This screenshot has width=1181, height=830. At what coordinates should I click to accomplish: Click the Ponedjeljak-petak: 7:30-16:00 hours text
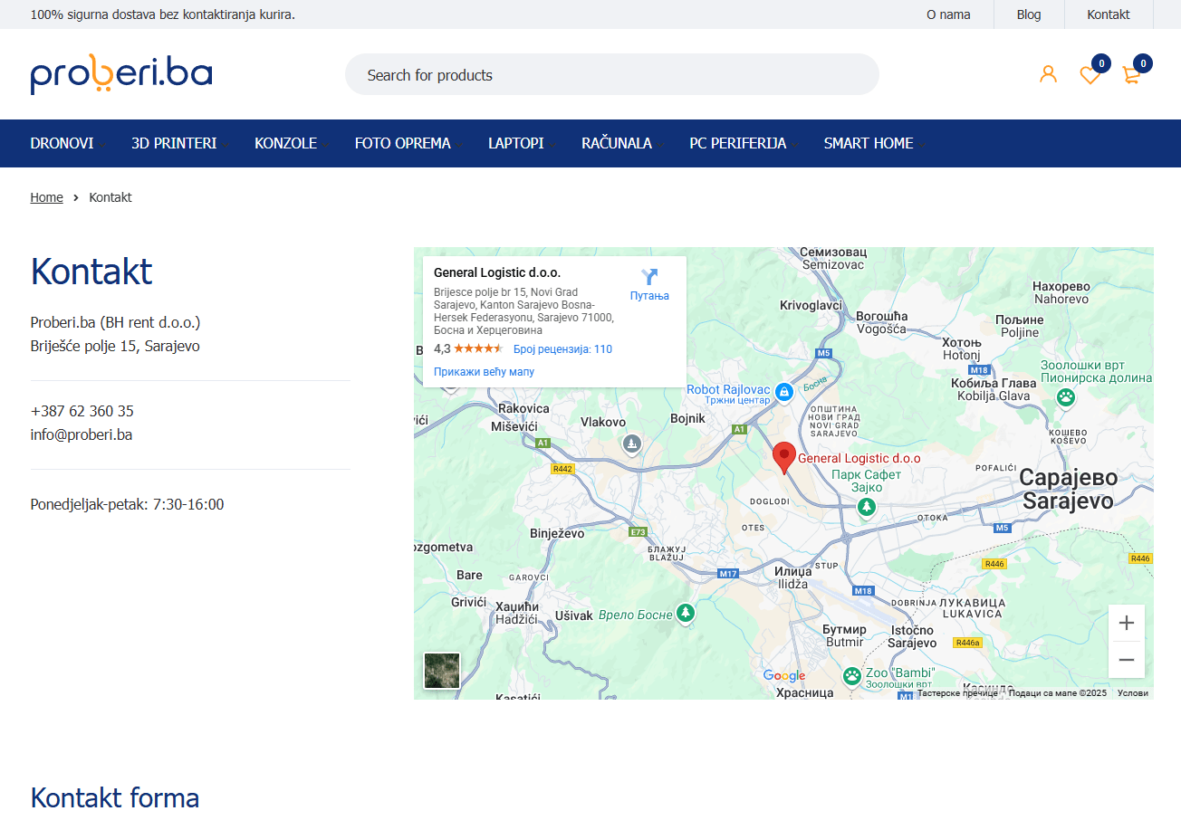point(127,504)
